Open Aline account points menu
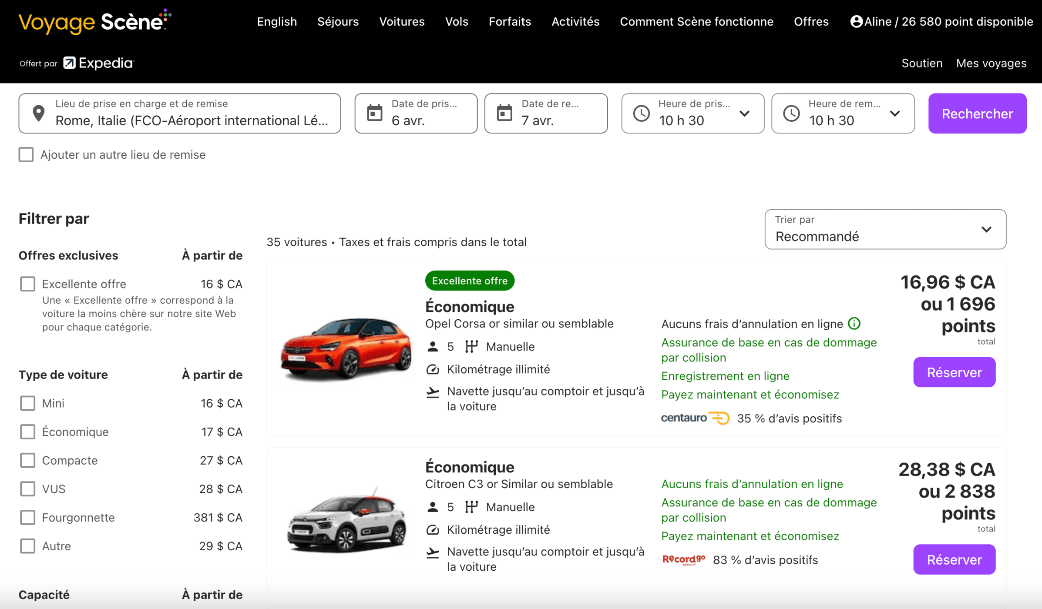Screen dimensions: 1042x609 942,21
